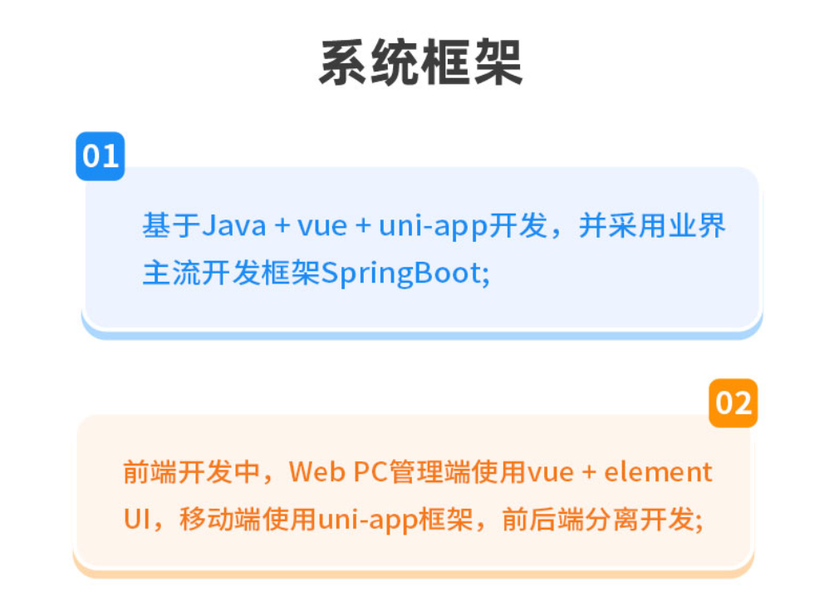Click the words vue + element
Image resolution: width=839 pixels, height=616 pixels.
(x=620, y=472)
